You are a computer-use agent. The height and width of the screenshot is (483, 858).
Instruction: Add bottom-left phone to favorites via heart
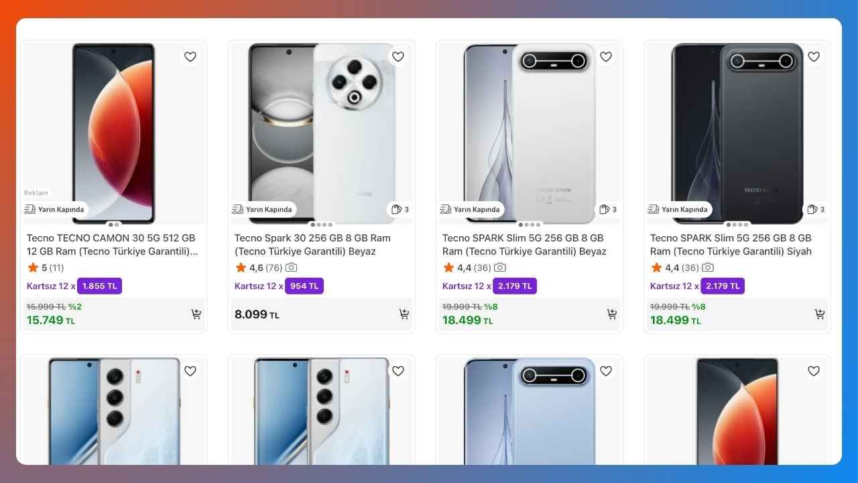(190, 370)
